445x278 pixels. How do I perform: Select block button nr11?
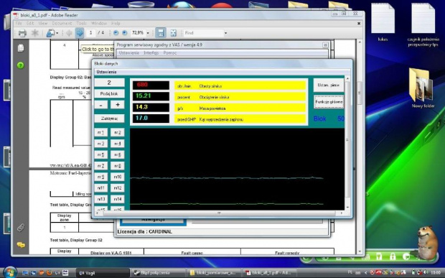click(100, 188)
